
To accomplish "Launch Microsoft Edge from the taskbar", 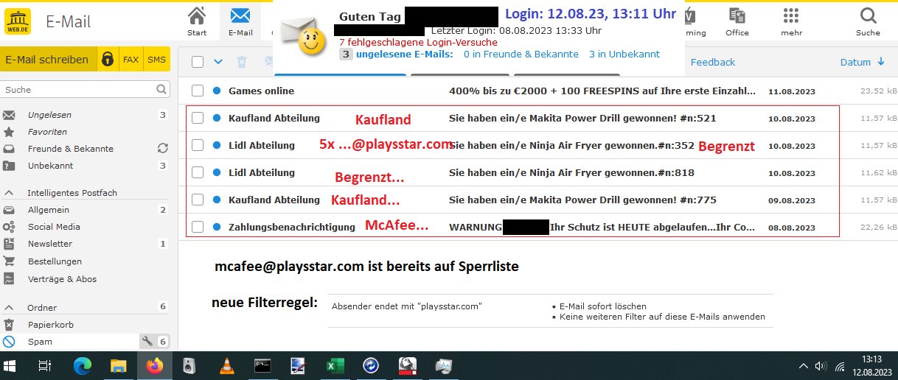I will coord(81,365).
